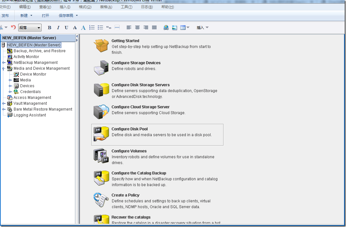Insert a hyperlink
This screenshot has height=227, width=346.
tap(166, 28)
